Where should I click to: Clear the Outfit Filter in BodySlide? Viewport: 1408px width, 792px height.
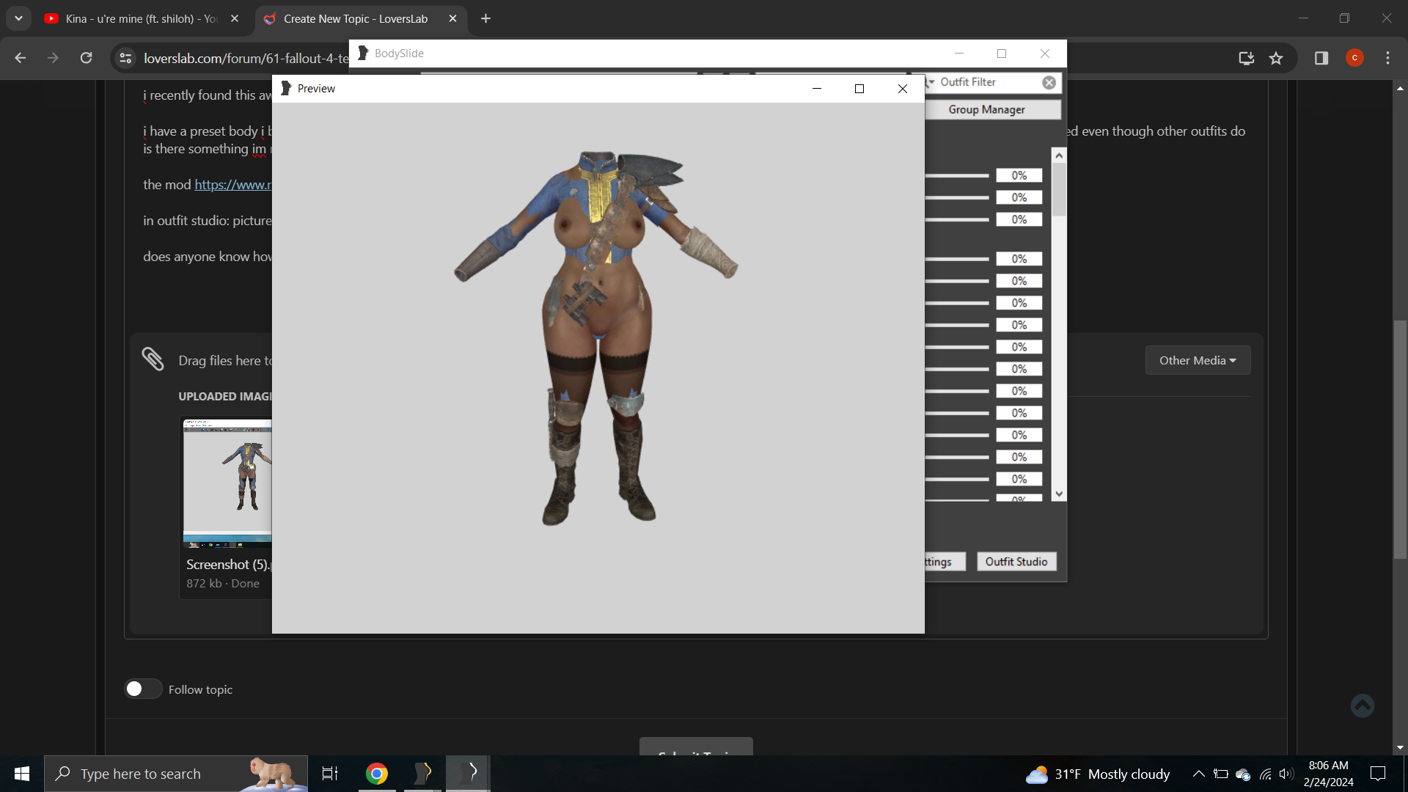pyautogui.click(x=1049, y=82)
